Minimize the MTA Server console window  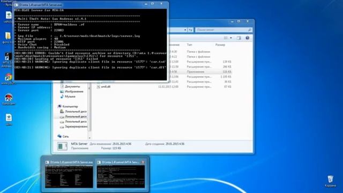pos(146,4)
